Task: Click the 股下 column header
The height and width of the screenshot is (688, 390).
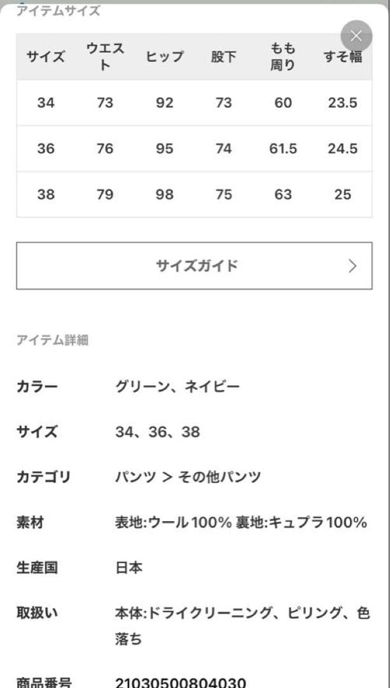Action: click(224, 56)
